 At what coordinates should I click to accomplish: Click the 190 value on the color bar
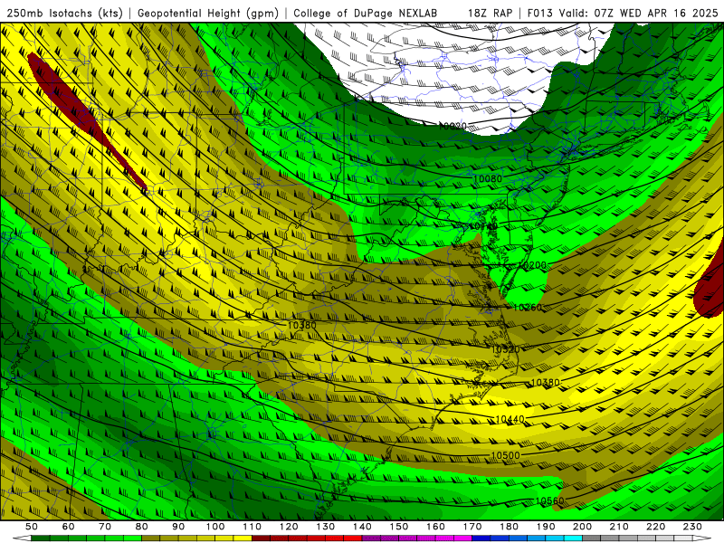tap(546, 527)
